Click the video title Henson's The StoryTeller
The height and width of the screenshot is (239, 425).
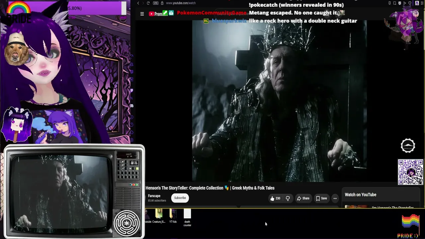tap(210, 188)
